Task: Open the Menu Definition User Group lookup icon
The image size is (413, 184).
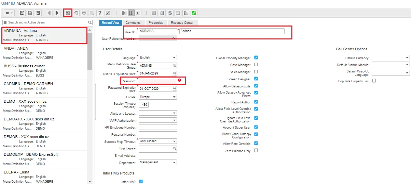Action: click(x=174, y=65)
